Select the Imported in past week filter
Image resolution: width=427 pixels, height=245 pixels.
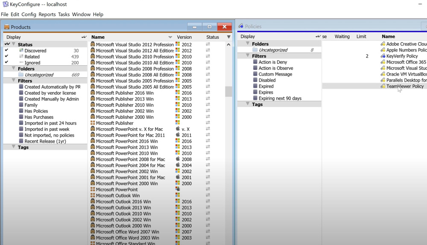coord(47,129)
